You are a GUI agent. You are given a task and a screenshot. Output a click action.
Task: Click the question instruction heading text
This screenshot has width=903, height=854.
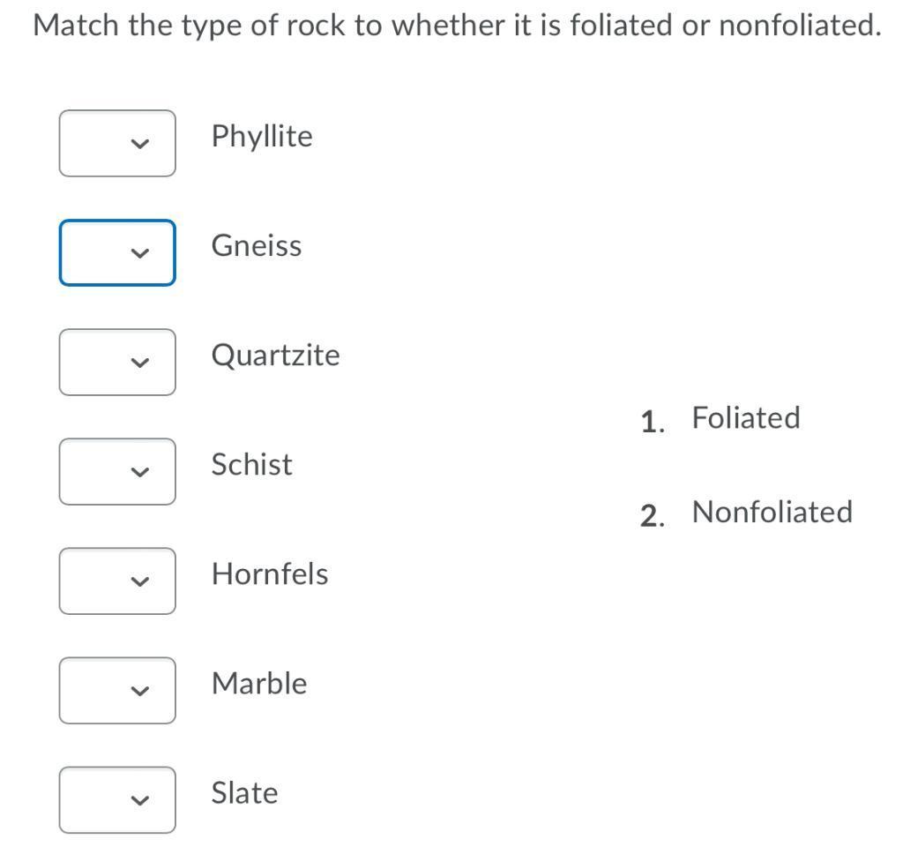click(457, 26)
